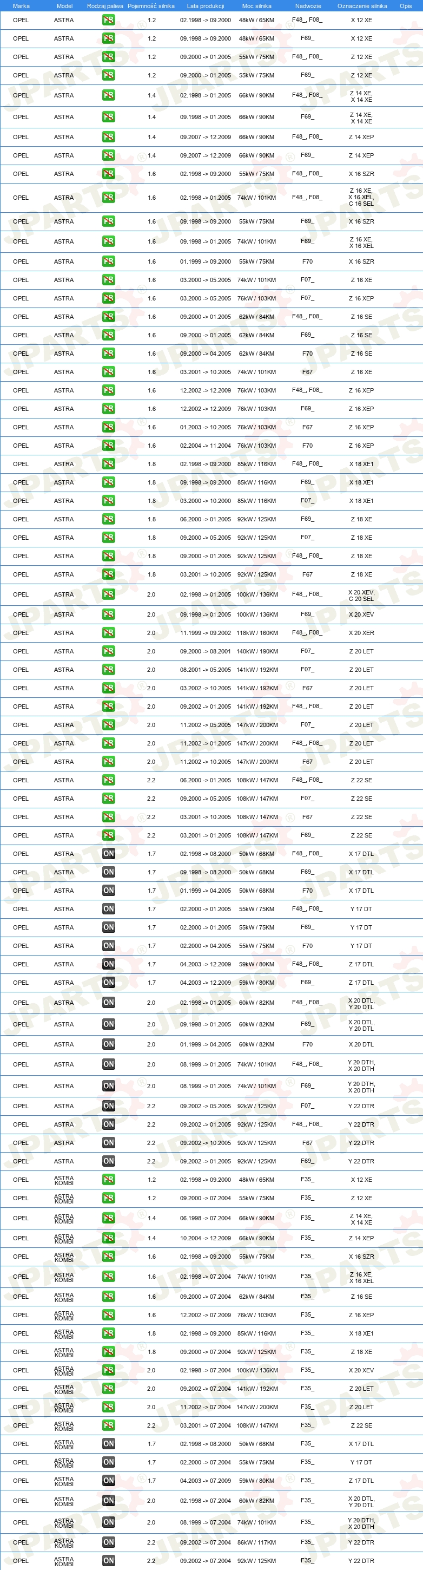Click petrol icon in Z 22 SE F67 row
The image size is (423, 1570).
coord(108,817)
